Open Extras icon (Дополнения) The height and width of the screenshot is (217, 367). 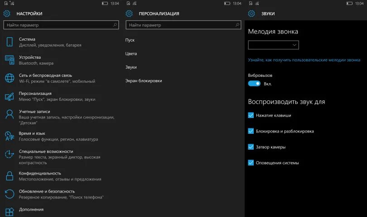click(10, 212)
